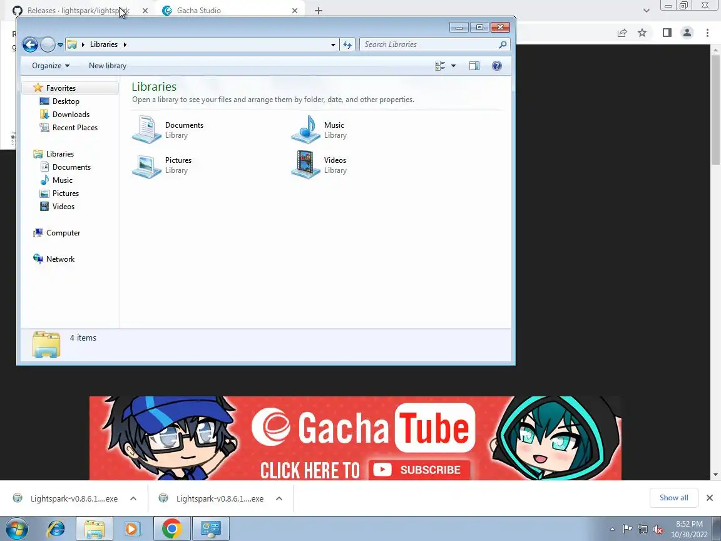Select Pictures in the navigation tree
The image size is (721, 541).
[65, 193]
